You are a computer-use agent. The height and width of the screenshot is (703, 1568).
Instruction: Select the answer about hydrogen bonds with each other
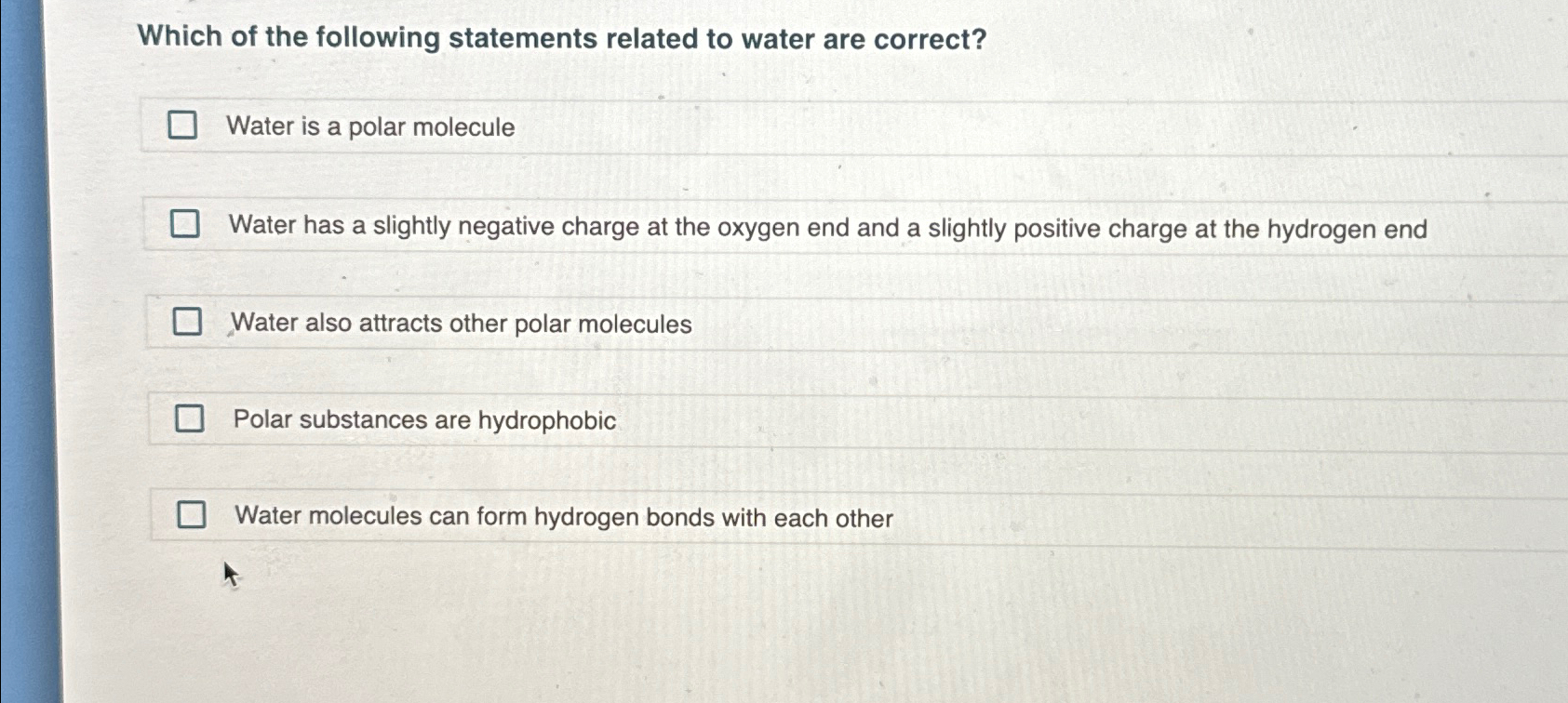coord(563,518)
